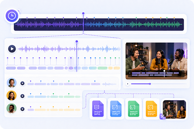The height and width of the screenshot is (129, 194).
Task: Play the track of the woman in the yellow top
Action: (x=22, y=96)
